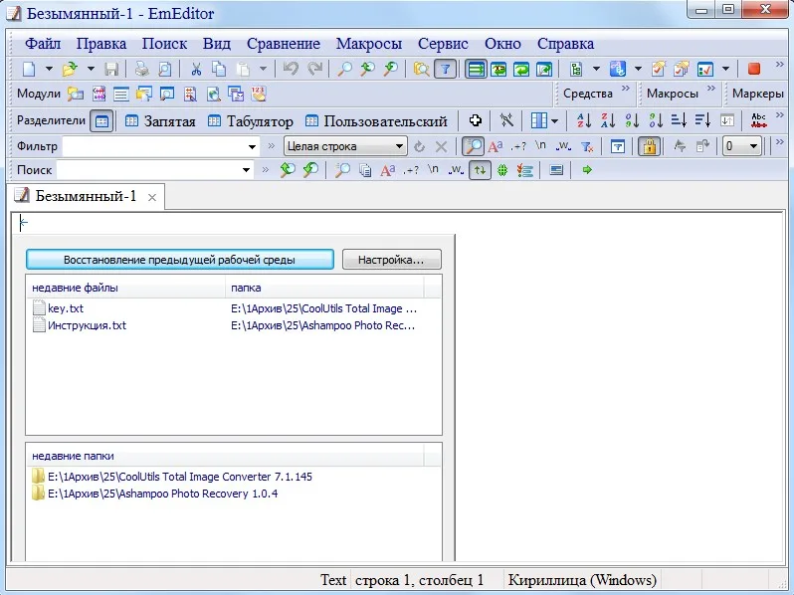Create a new document with New icon
The image size is (794, 595).
click(30, 69)
